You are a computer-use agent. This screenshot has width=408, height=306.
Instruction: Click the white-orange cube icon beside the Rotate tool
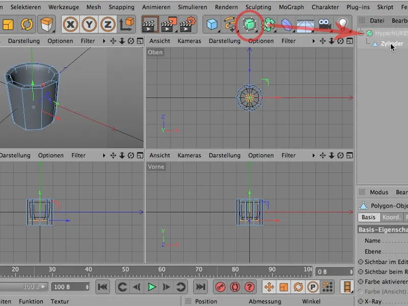(46, 24)
